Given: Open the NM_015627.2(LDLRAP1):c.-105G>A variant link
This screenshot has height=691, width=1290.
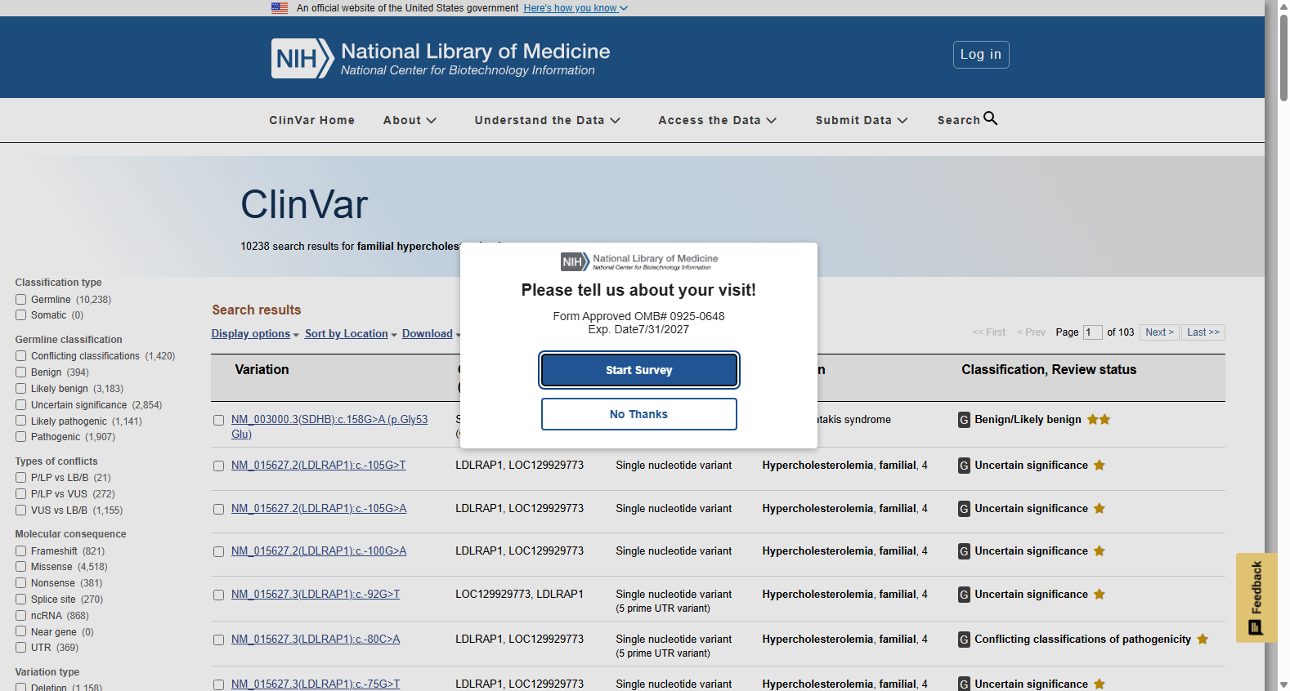Looking at the screenshot, I should tap(319, 509).
